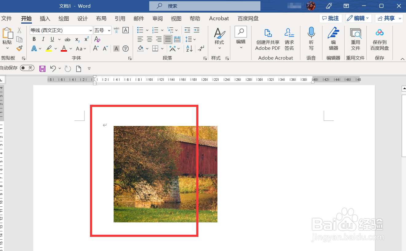
Task: Increase font size with grow button
Action: (x=96, y=49)
